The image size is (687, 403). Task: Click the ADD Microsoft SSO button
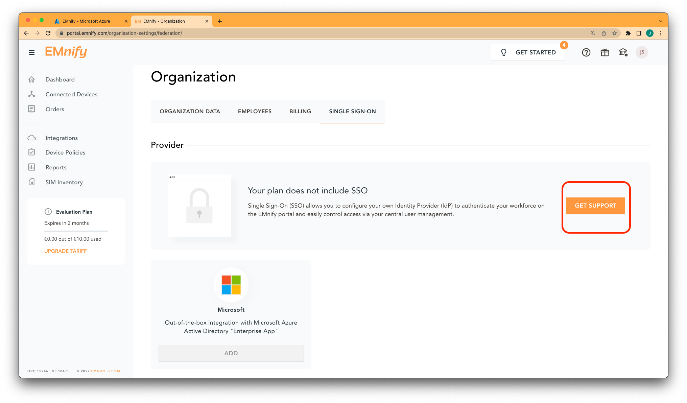pos(231,354)
